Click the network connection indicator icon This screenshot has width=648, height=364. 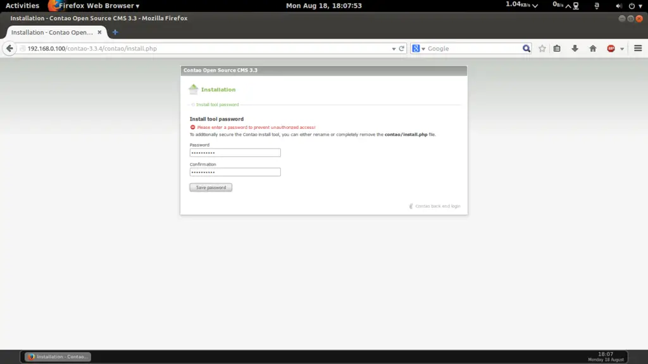pos(576,6)
